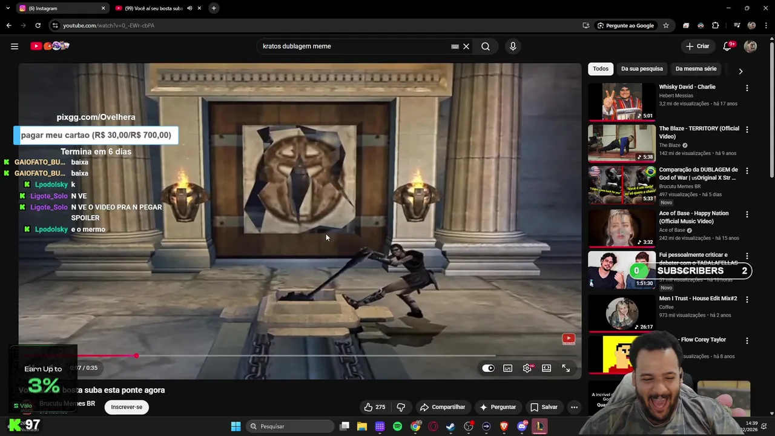This screenshot has width=775, height=436.
Task: Open the on-screen keyboard icon in search
Action: click(x=455, y=46)
